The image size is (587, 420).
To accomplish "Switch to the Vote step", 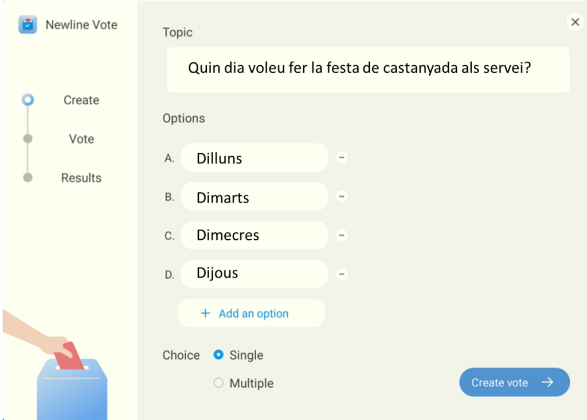I will [81, 139].
